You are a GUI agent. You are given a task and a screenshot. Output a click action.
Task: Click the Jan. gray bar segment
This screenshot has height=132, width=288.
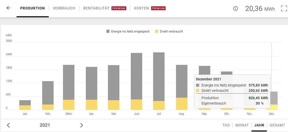[25, 103]
